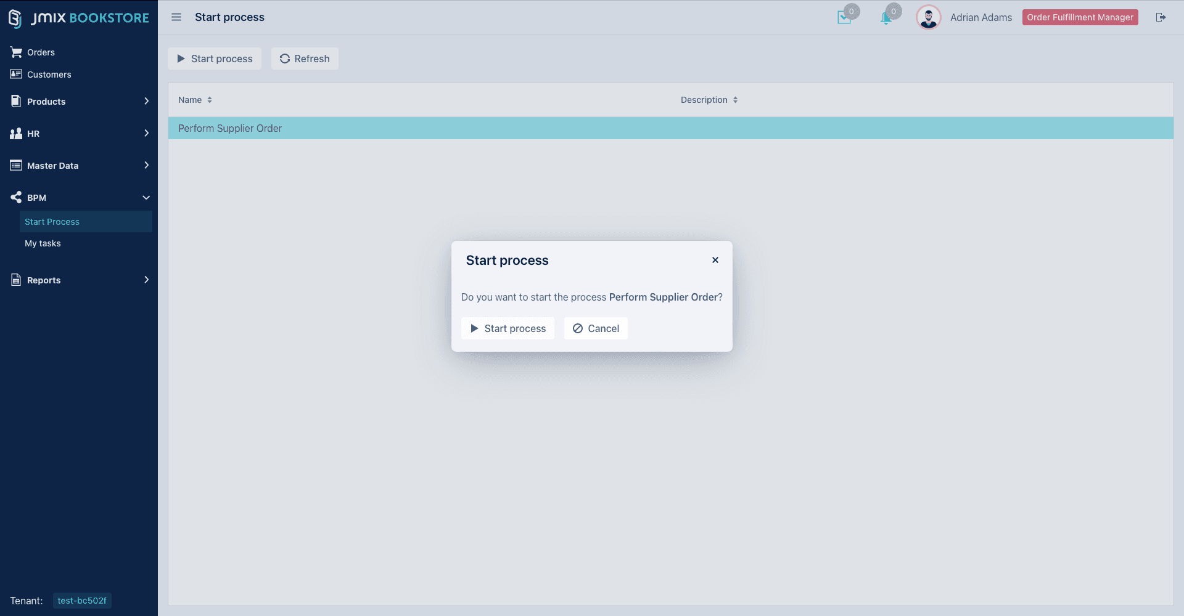Click the Jmix Bookstore logo

pos(79,18)
